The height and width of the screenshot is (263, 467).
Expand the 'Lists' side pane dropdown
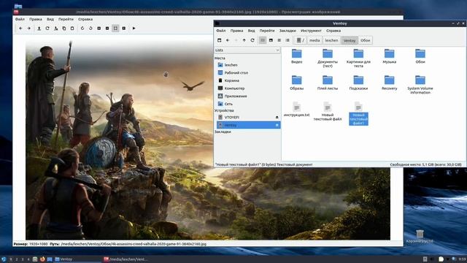pos(247,50)
